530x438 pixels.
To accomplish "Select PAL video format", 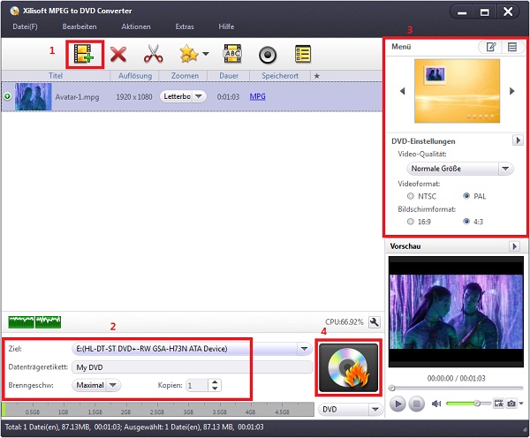I will (466, 196).
